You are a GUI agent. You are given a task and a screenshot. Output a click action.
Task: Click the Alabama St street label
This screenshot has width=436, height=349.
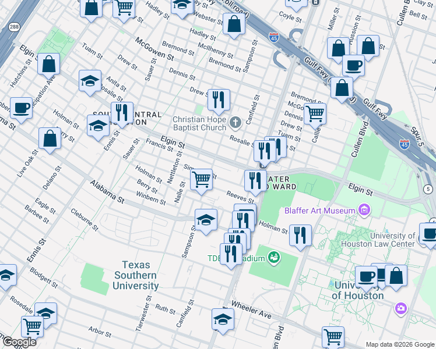pos(107,191)
